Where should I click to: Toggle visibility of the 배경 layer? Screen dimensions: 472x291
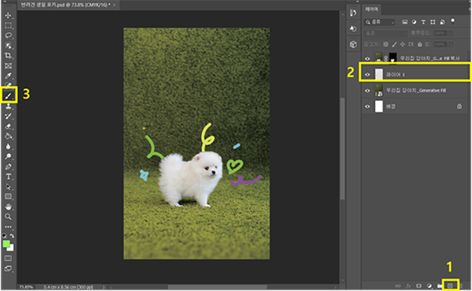(369, 106)
